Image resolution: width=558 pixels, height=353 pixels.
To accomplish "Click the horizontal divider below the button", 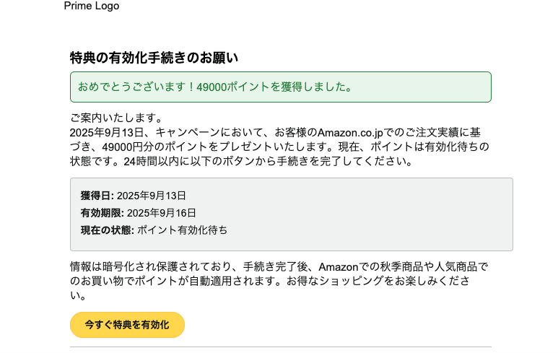I will point(280,347).
